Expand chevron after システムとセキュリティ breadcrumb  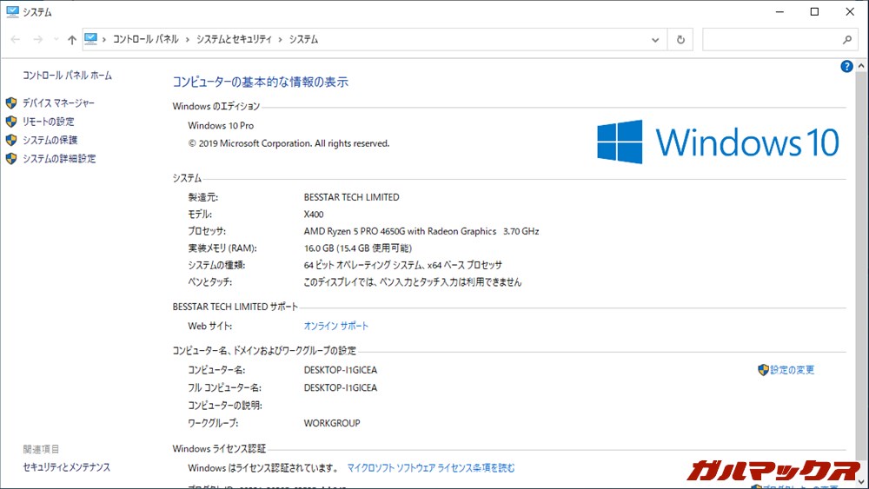point(280,40)
